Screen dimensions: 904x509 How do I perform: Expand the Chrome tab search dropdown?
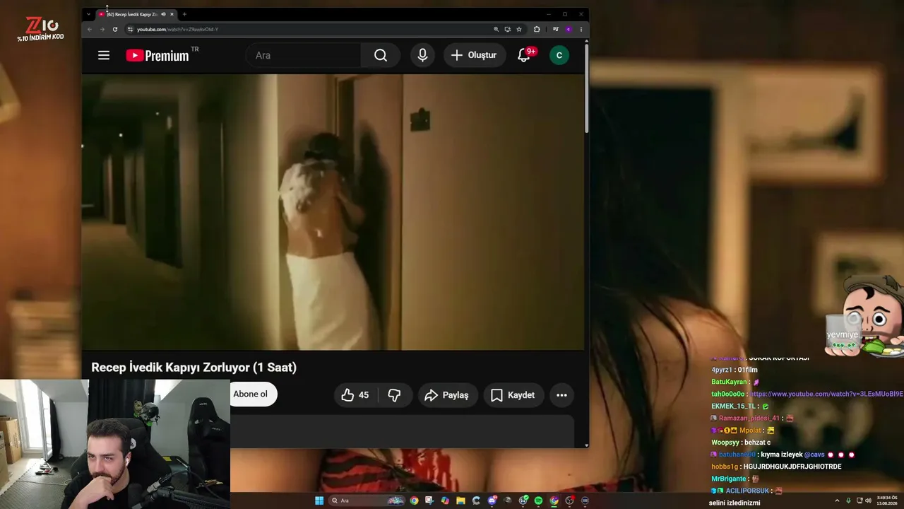pyautogui.click(x=88, y=14)
